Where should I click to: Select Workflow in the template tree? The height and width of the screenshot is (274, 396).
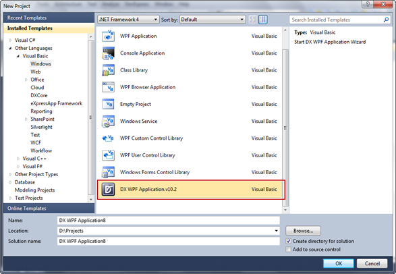(x=41, y=150)
